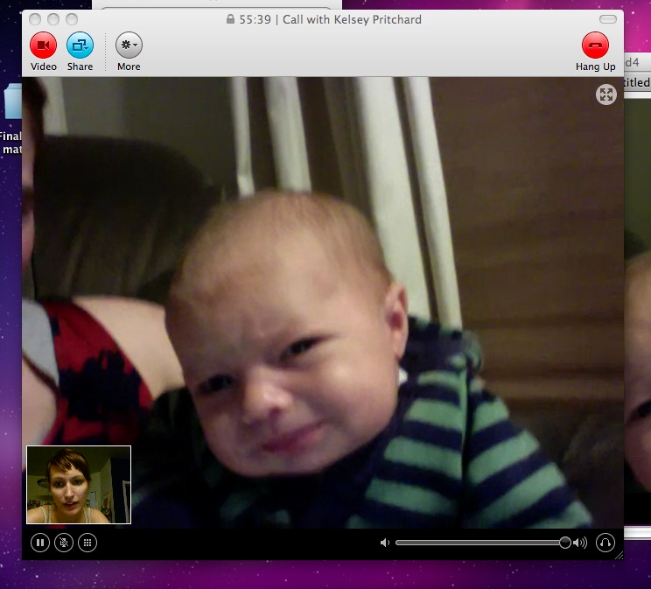Image resolution: width=651 pixels, height=589 pixels.
Task: Turn on the Video camera button
Action: [43, 45]
